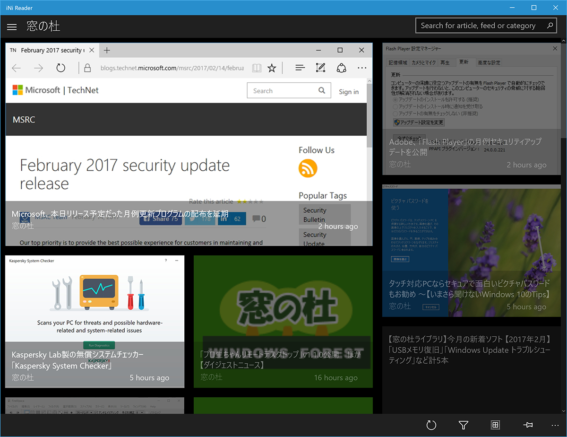Switch to grid view via the tiles icon
Viewport: 567px width, 437px height.
click(x=495, y=425)
